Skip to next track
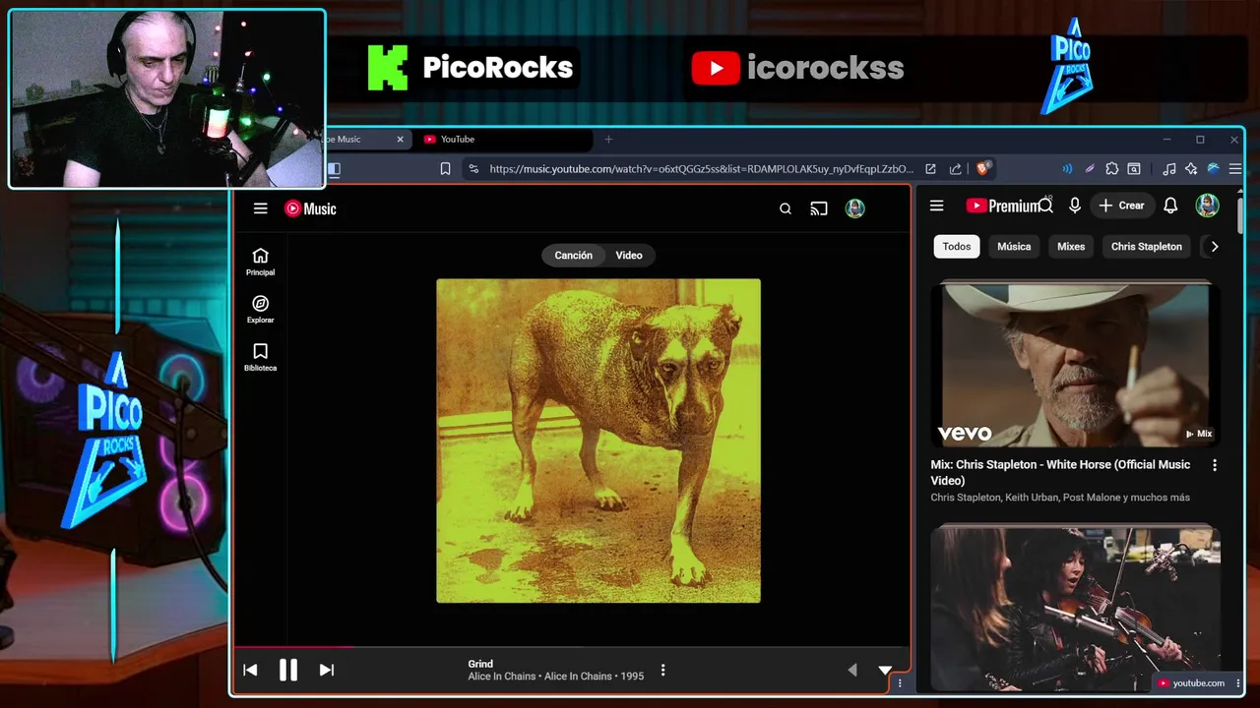 (x=327, y=670)
